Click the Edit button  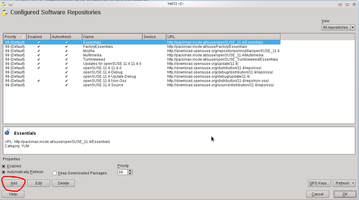coord(38,183)
